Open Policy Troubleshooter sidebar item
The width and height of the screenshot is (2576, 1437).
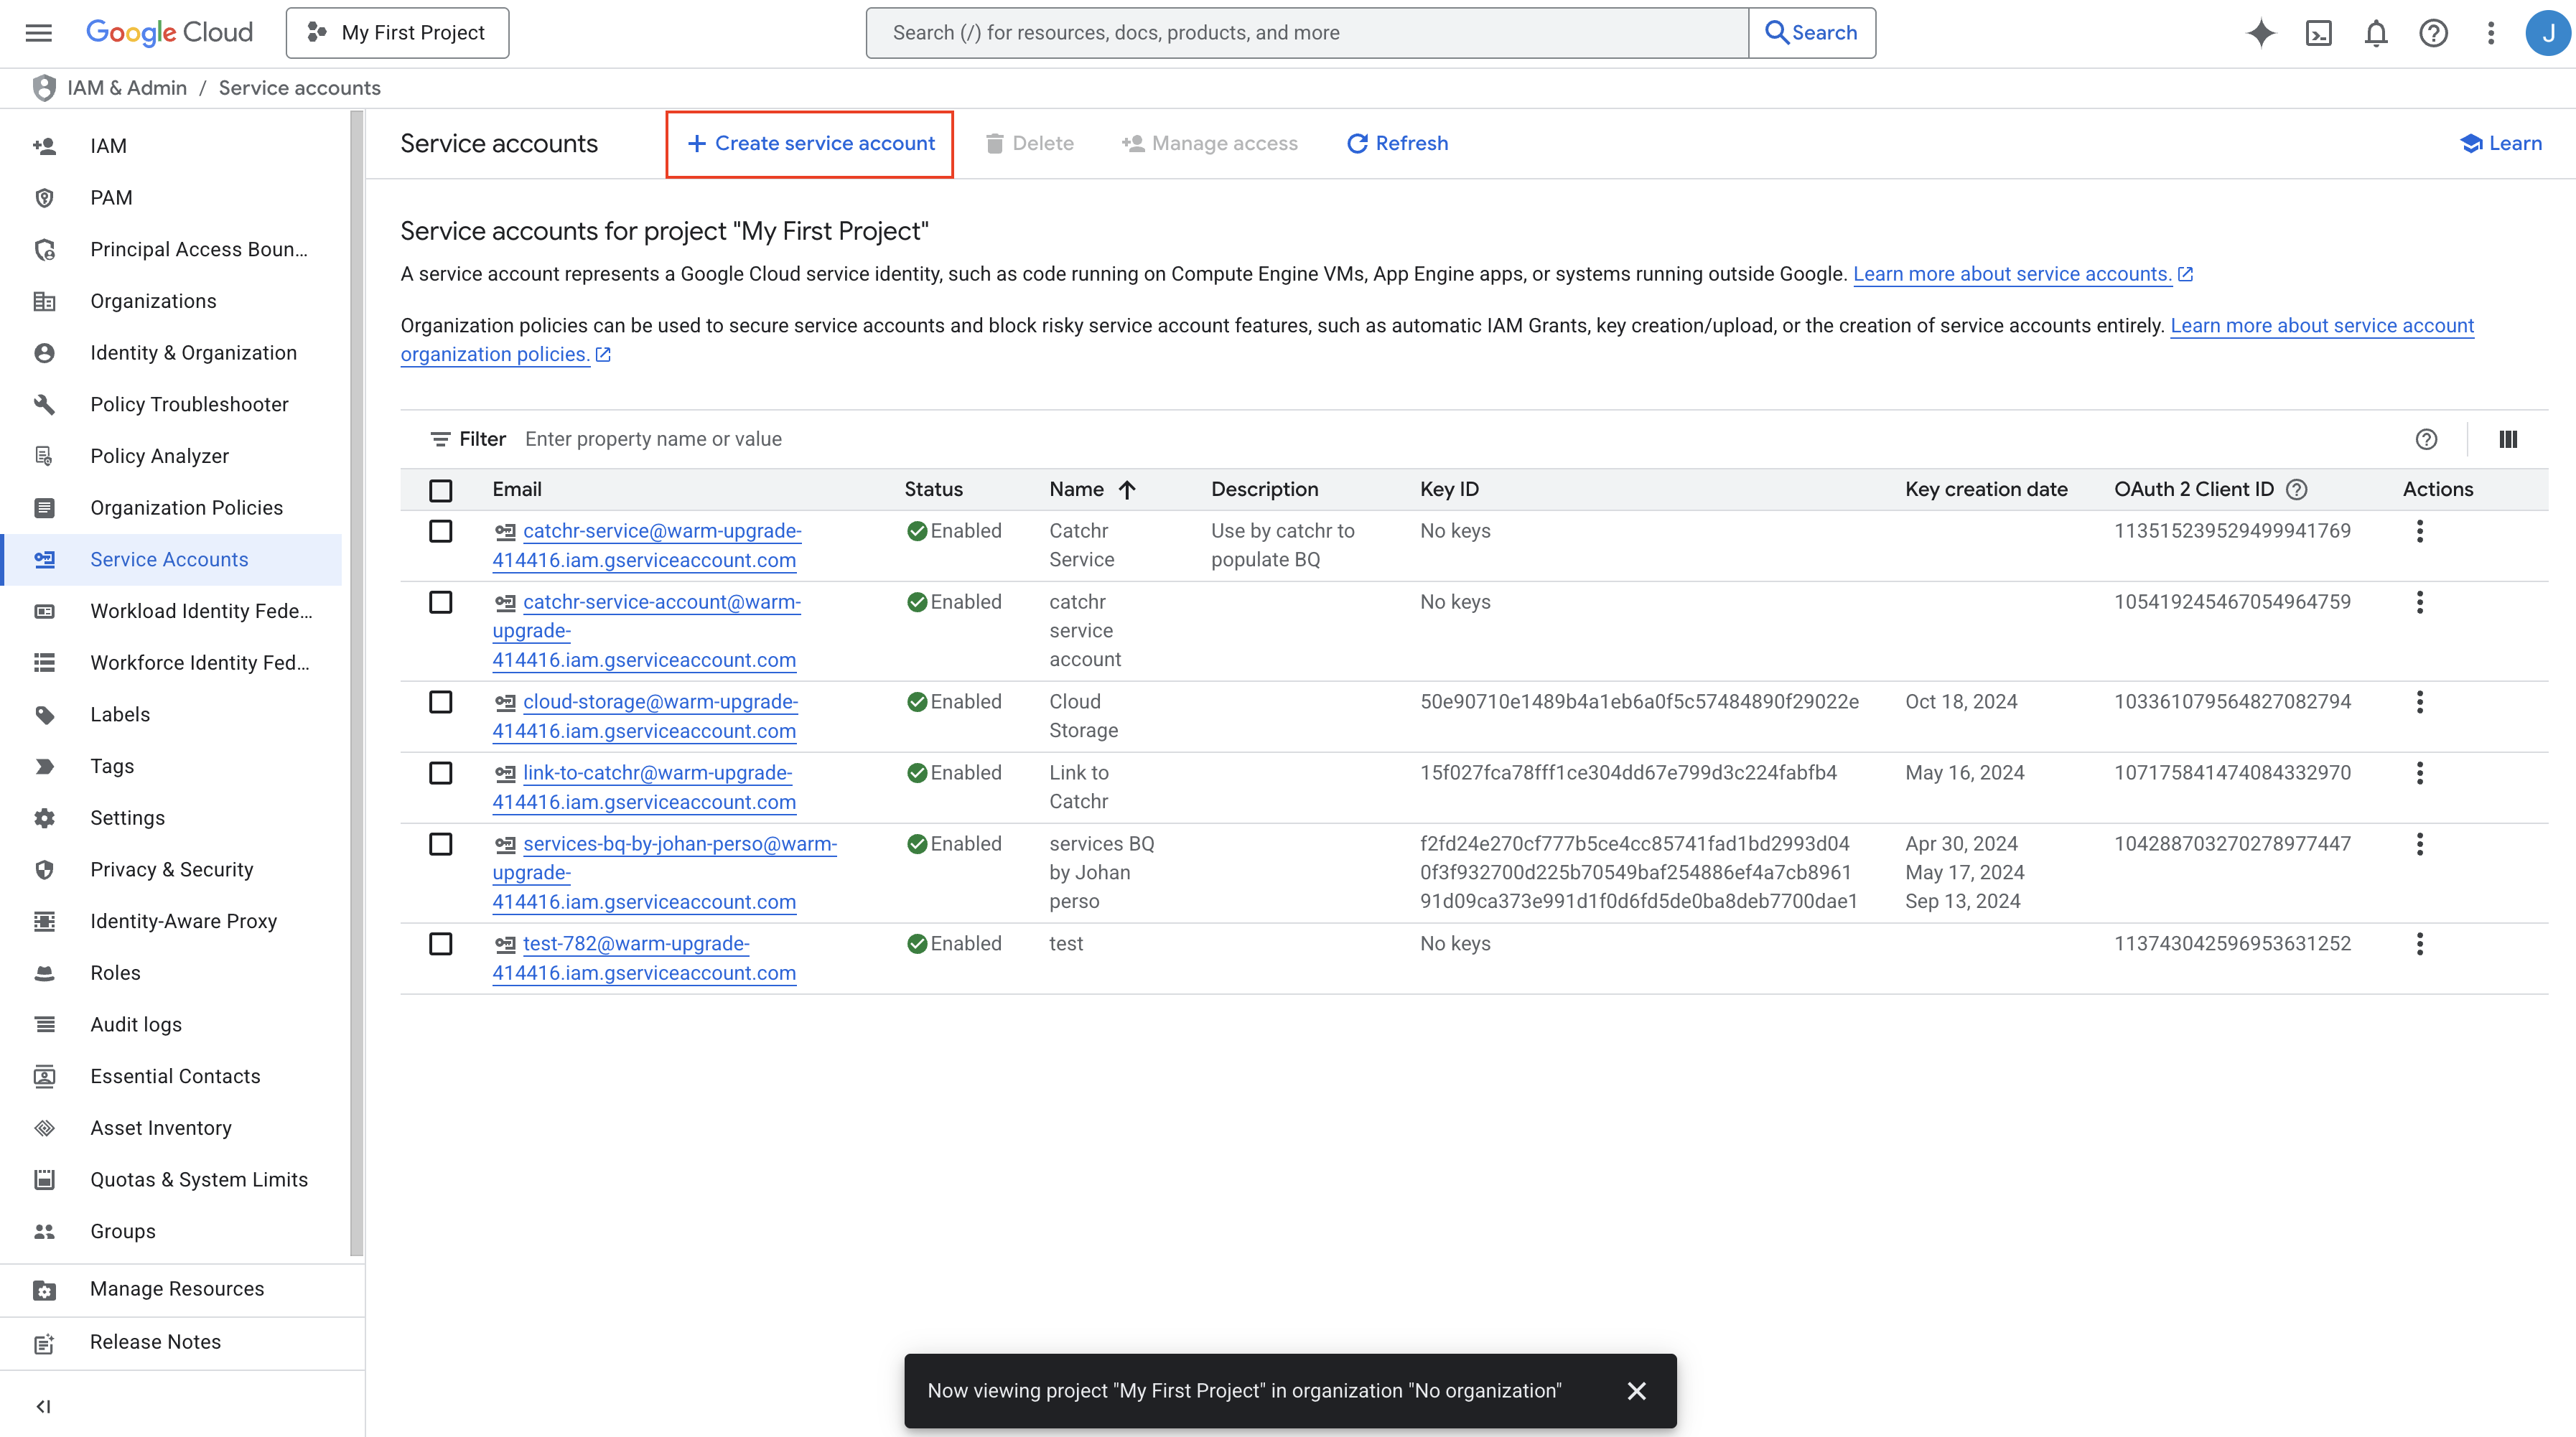click(172, 404)
